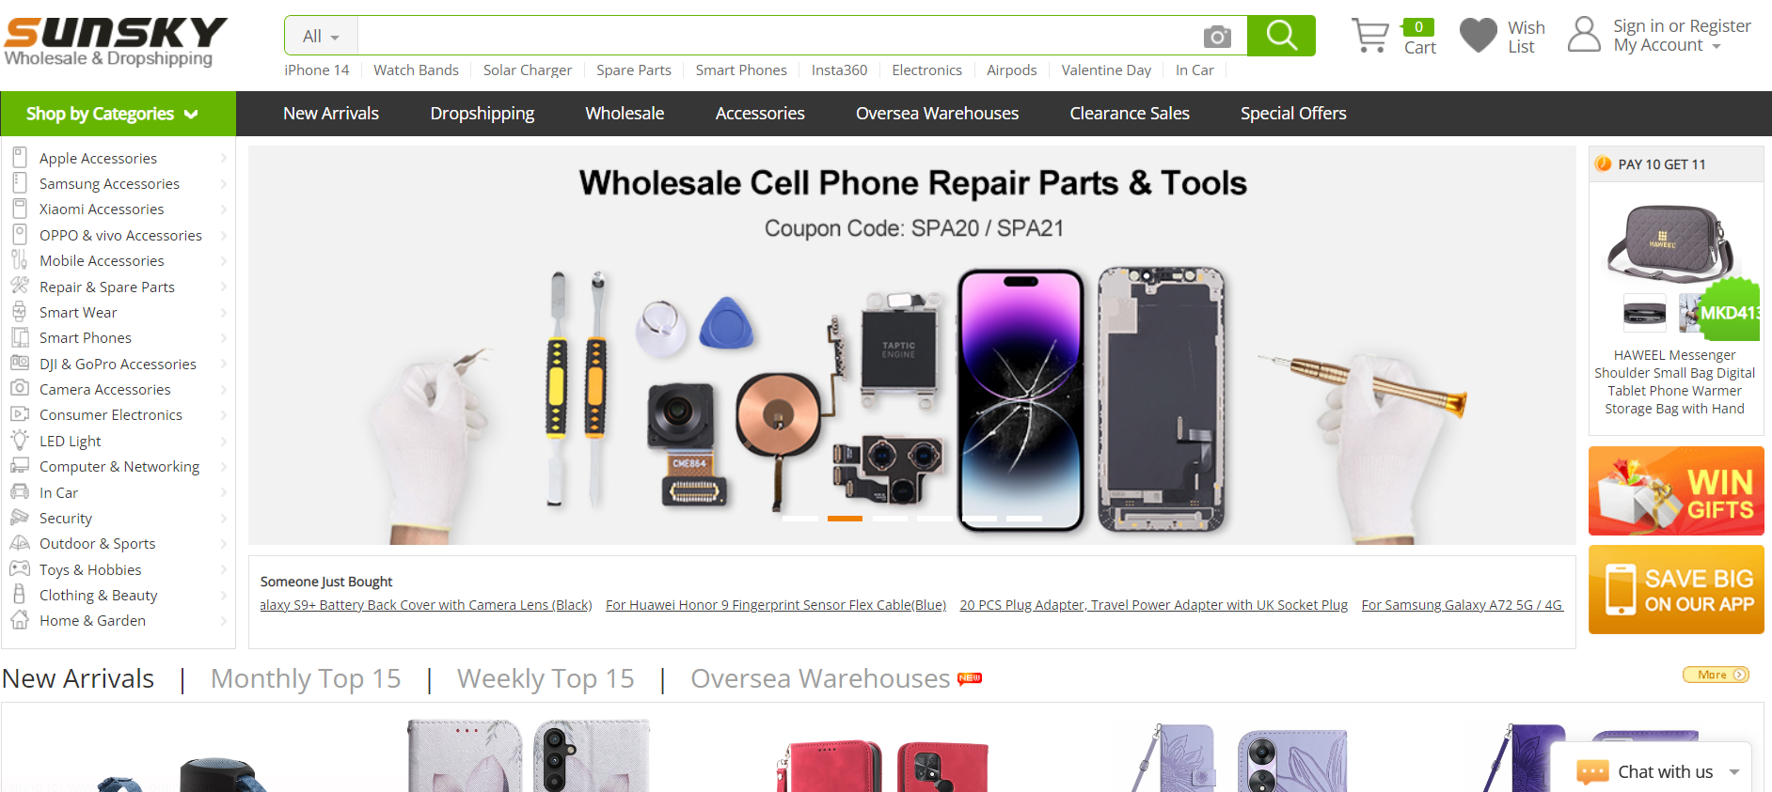Screen dimensions: 1772x792
Task: Open the Wish List heart icon
Action: point(1478,36)
